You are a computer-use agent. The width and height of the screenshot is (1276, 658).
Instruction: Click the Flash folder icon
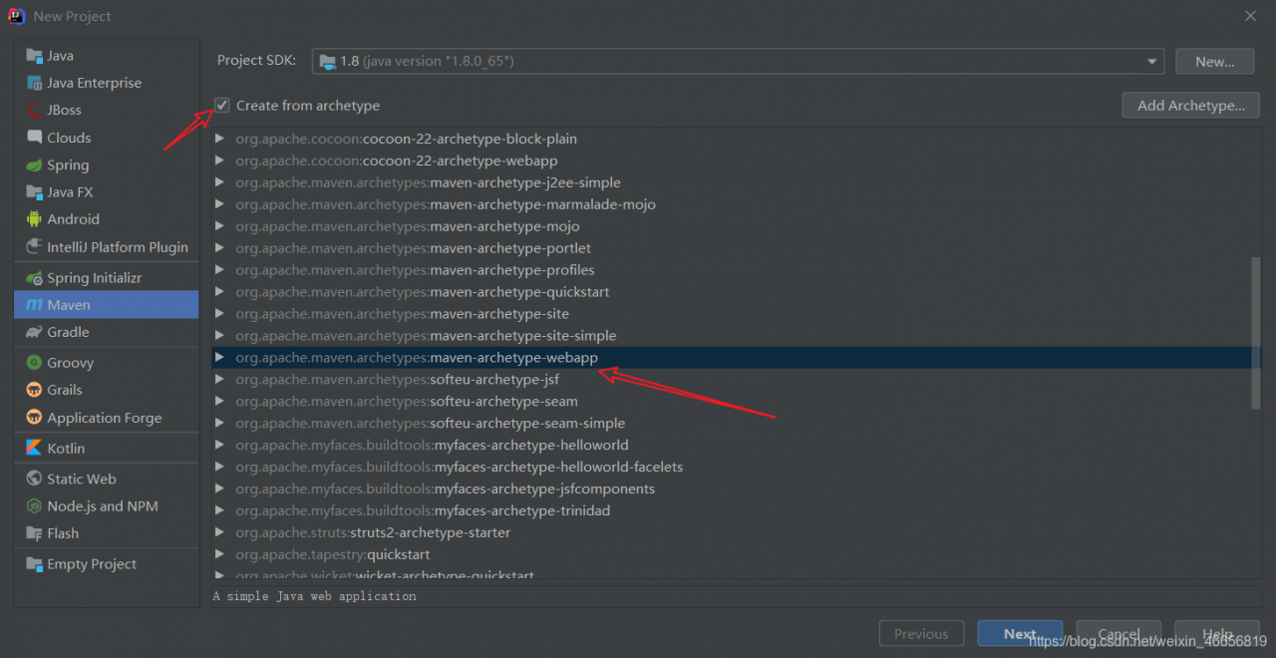click(x=34, y=533)
